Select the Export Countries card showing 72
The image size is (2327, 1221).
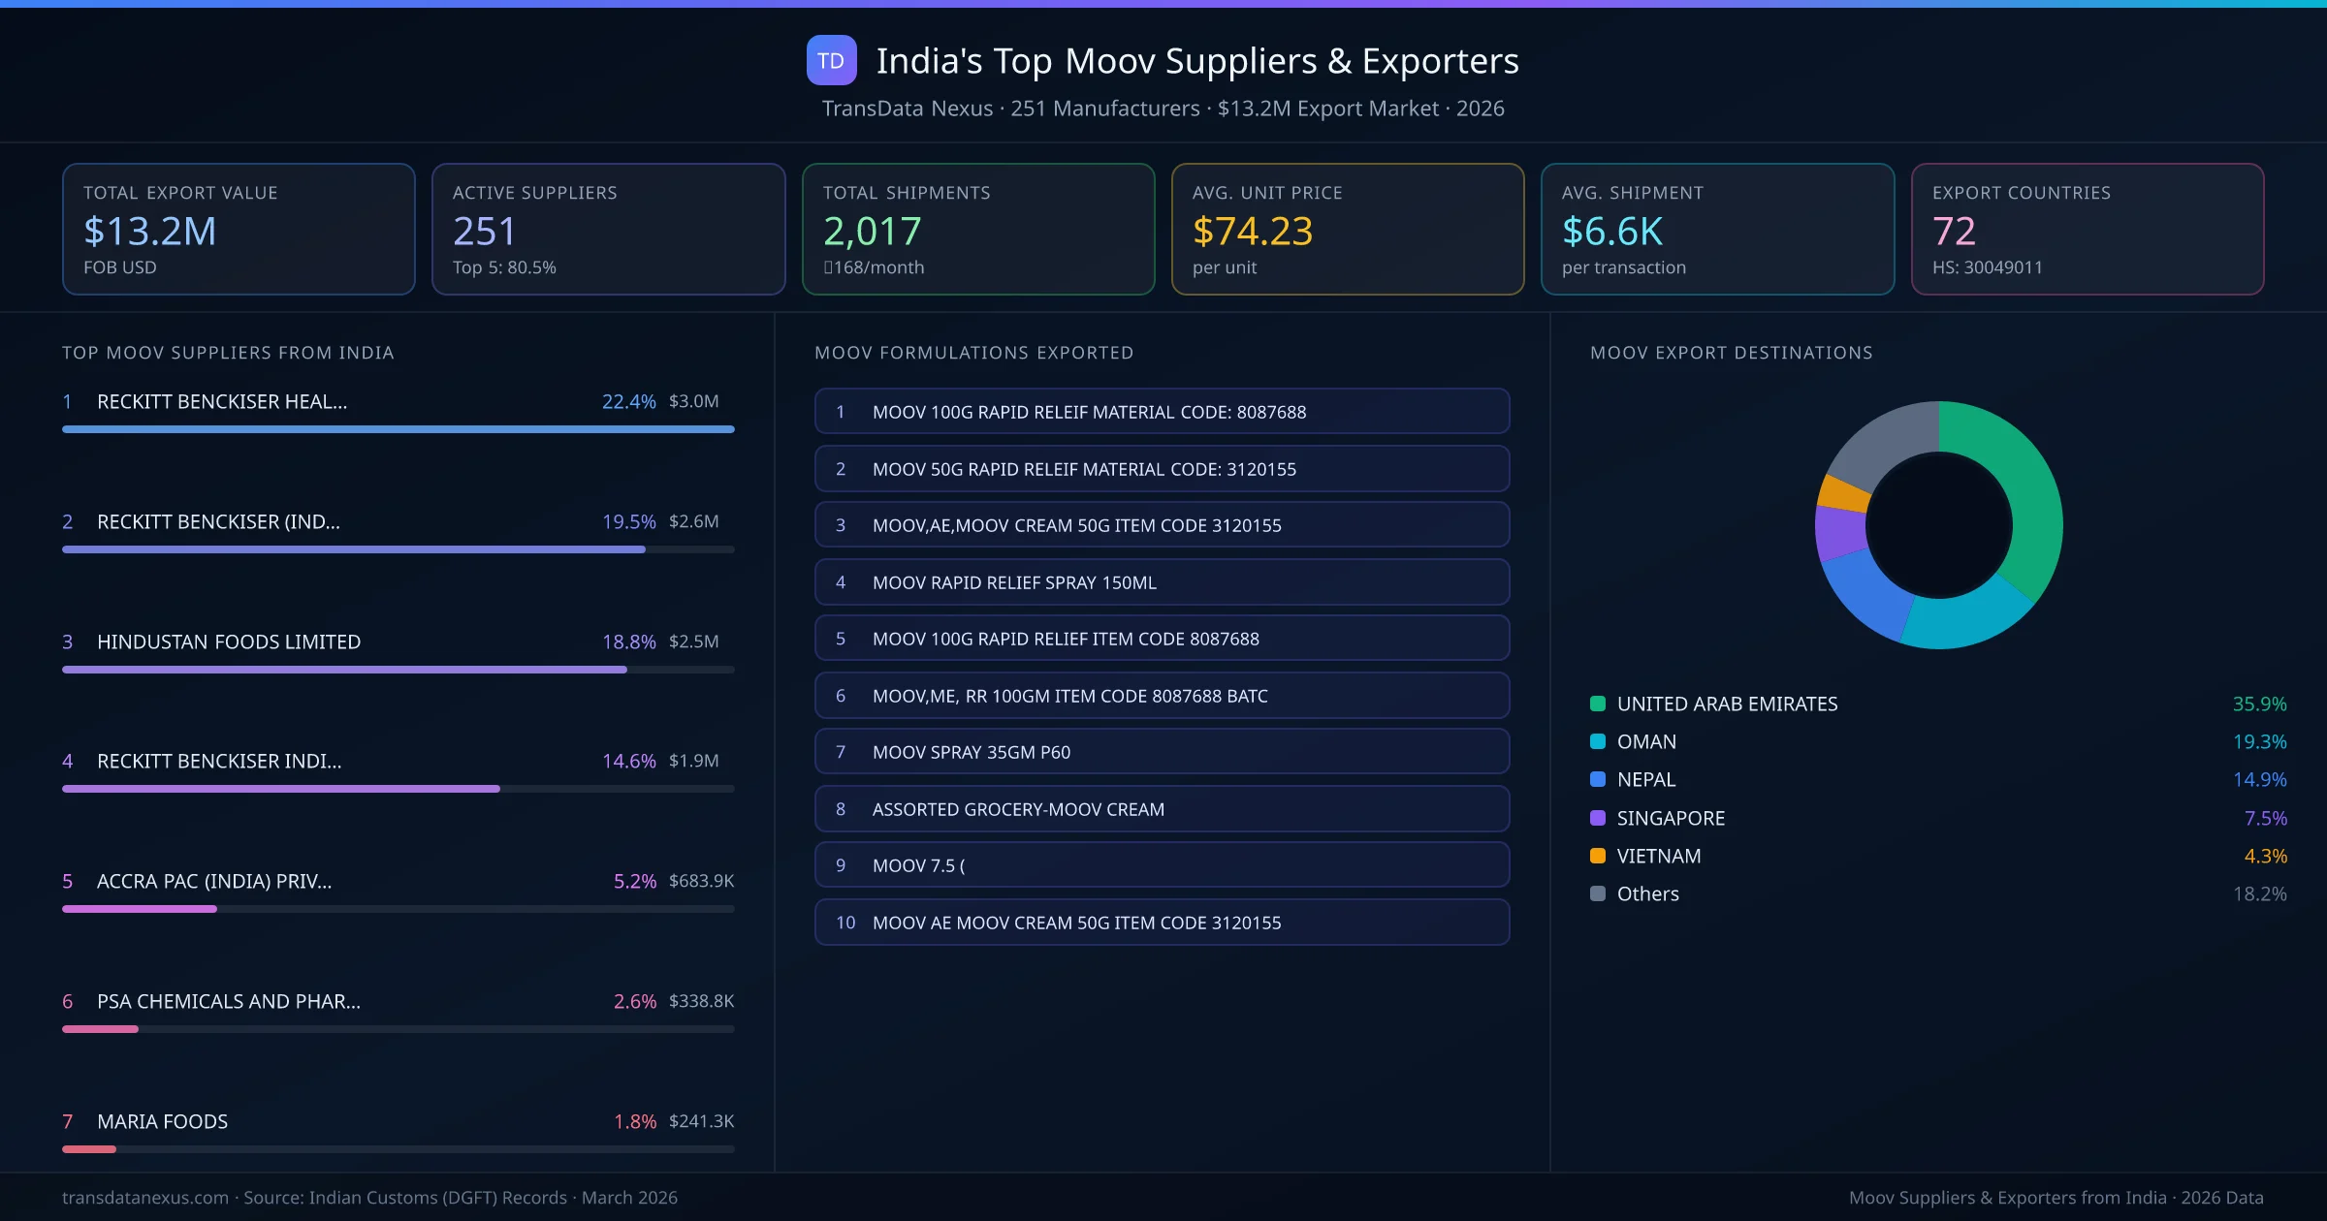(x=2088, y=229)
